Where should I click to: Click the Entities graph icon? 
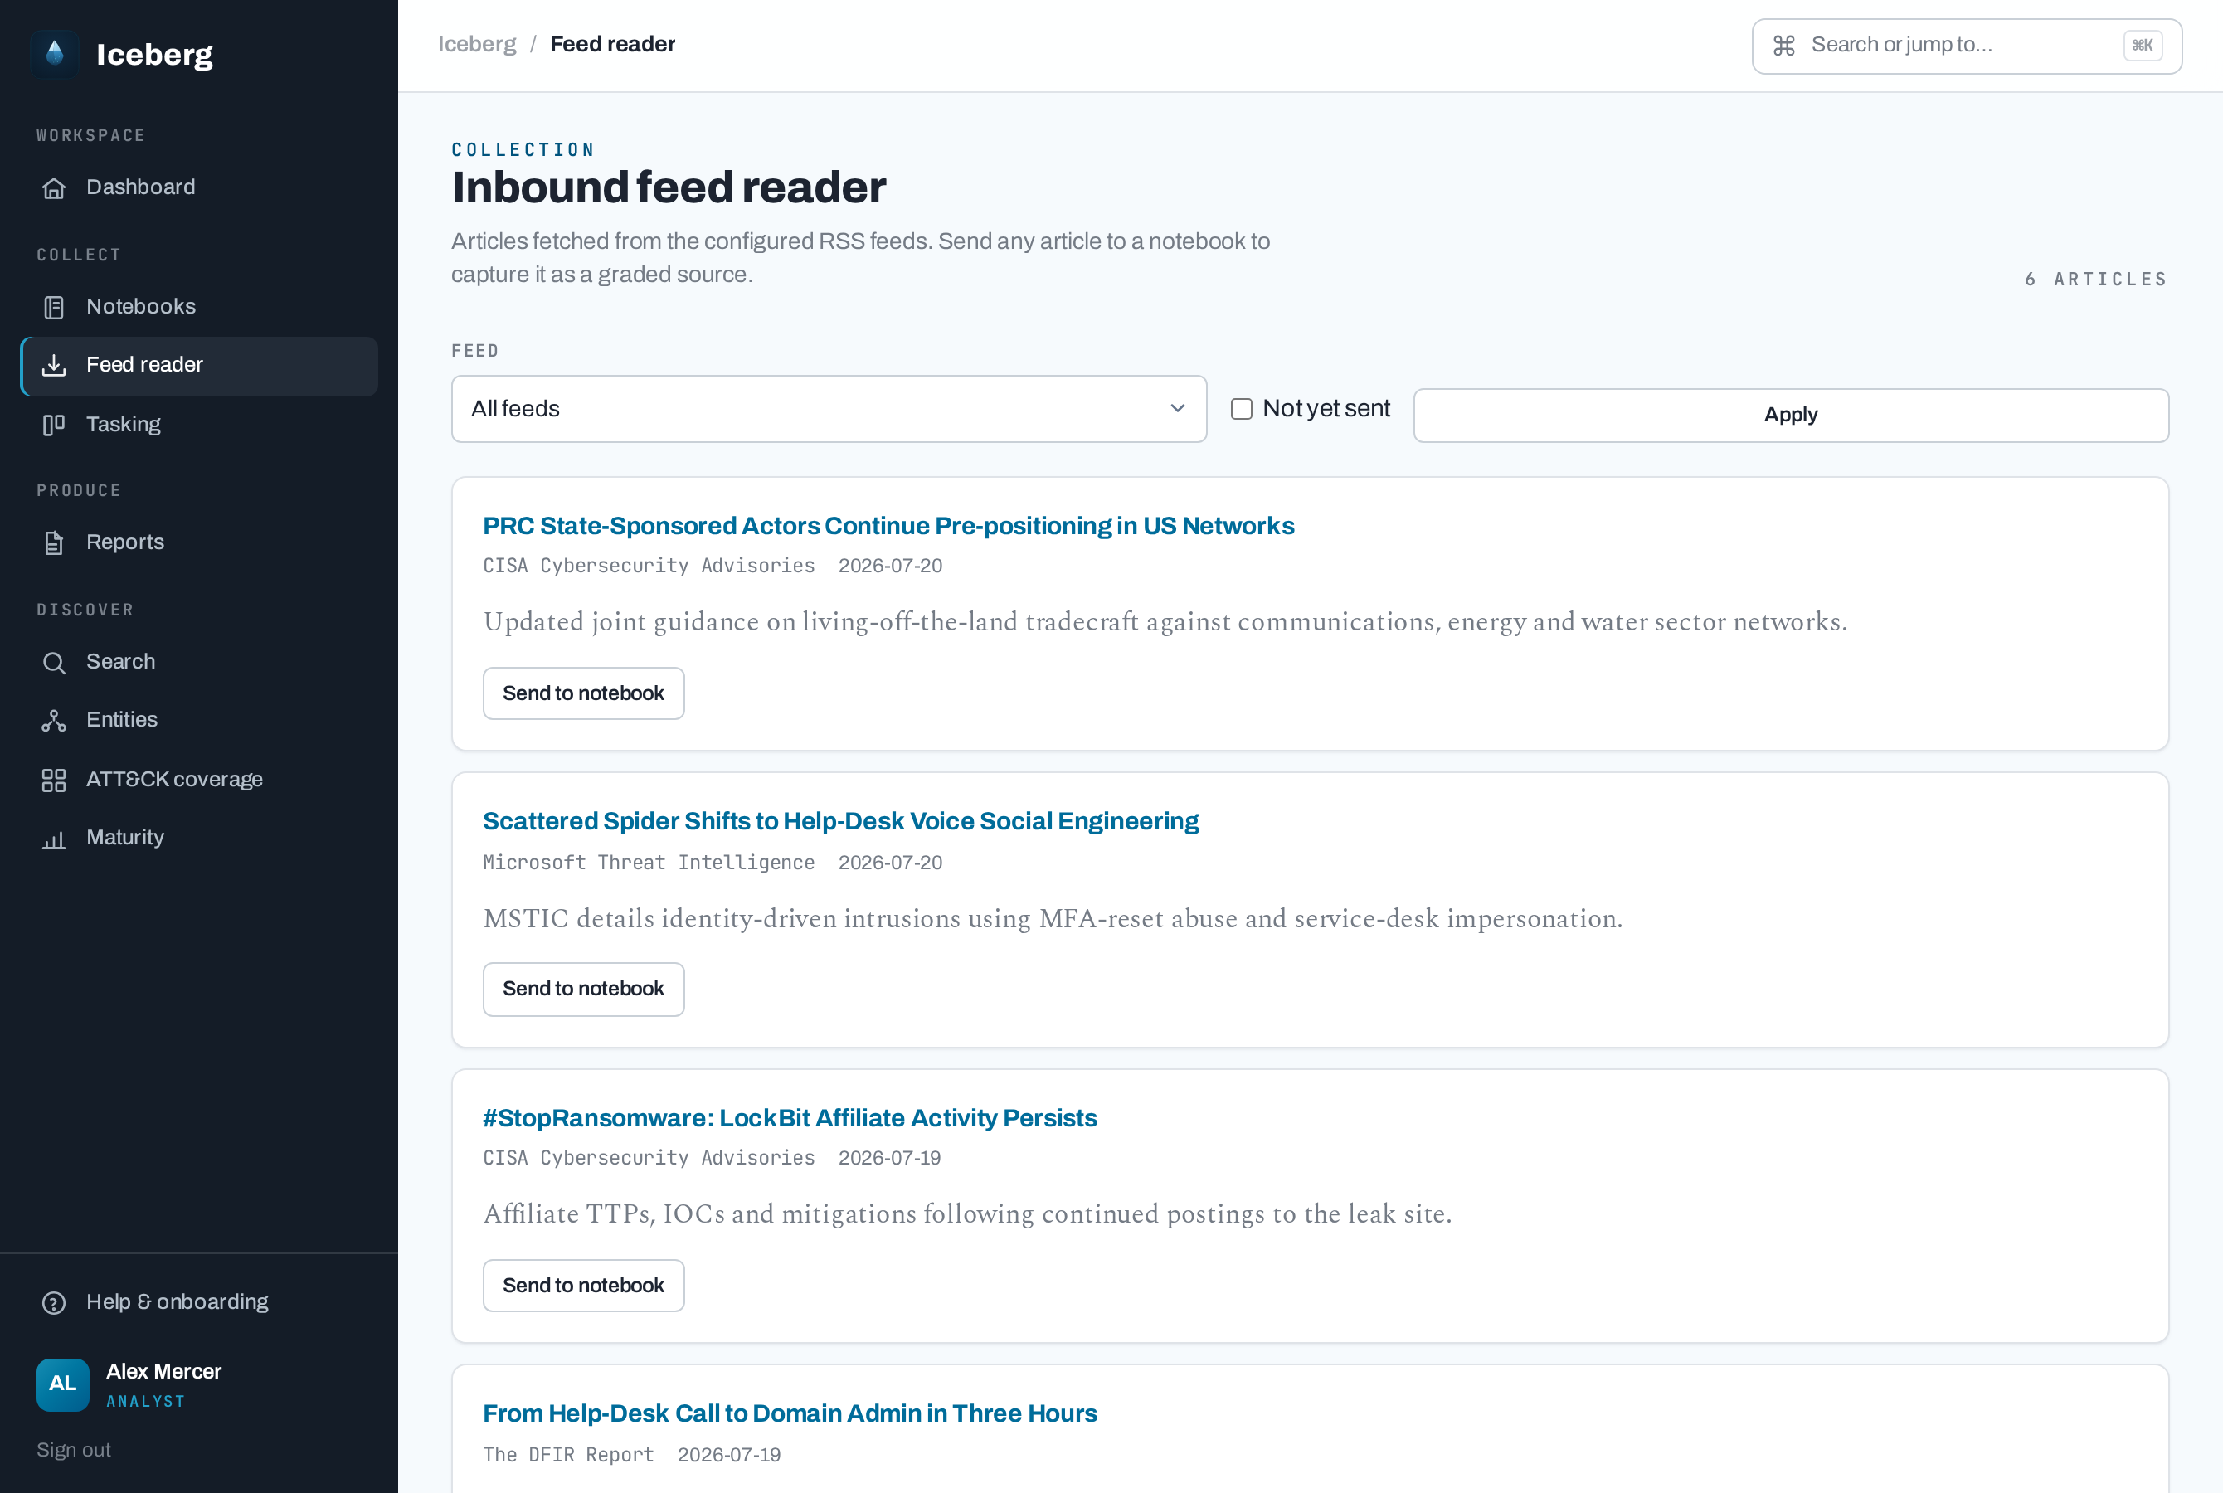(54, 721)
